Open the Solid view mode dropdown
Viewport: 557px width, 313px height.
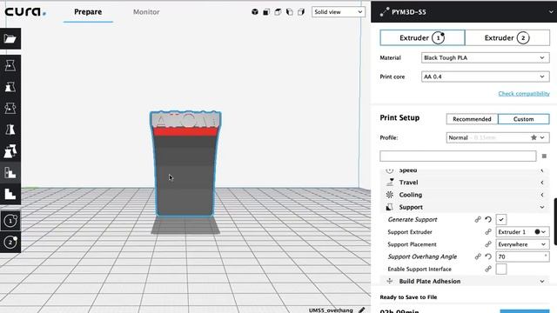[x=339, y=12]
